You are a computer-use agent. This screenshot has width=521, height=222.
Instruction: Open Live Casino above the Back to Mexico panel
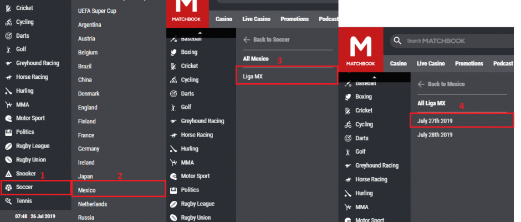coord(431,64)
